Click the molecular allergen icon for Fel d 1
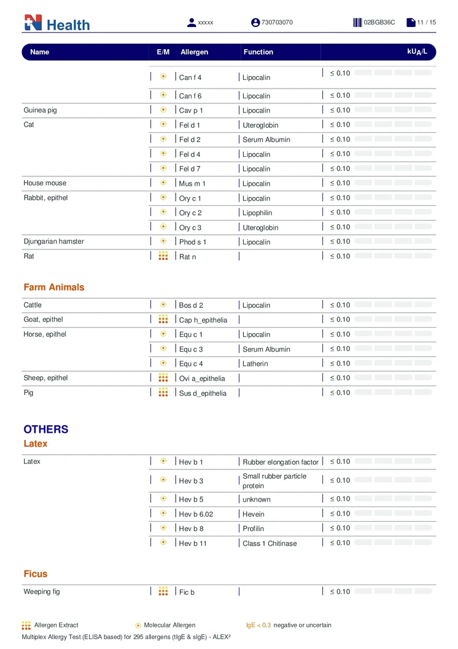The width and height of the screenshot is (458, 649). 163,124
